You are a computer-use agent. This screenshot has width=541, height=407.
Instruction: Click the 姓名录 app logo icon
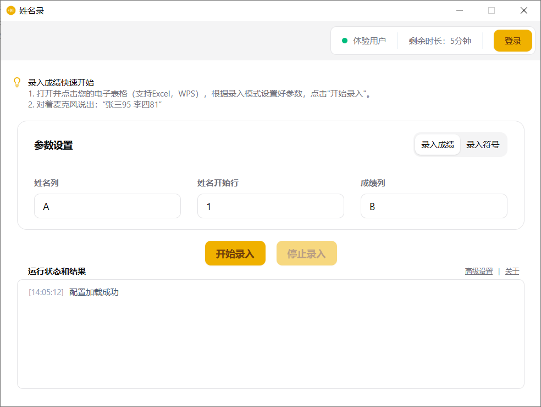point(11,10)
